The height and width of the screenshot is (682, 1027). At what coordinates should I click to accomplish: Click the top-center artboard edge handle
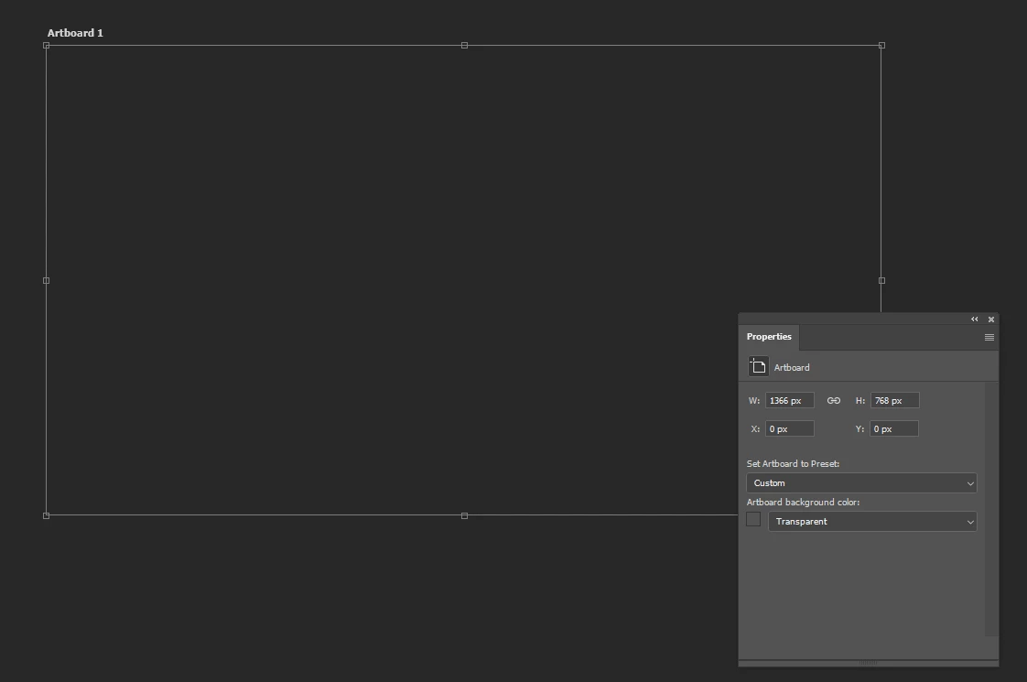click(x=464, y=45)
